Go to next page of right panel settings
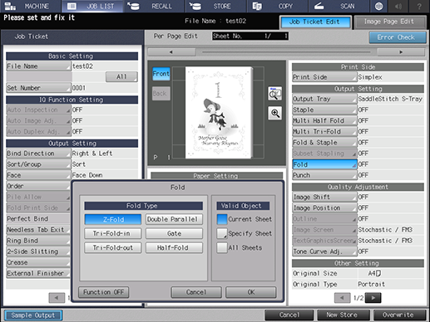The width and height of the screenshot is (430, 322). 373,298
